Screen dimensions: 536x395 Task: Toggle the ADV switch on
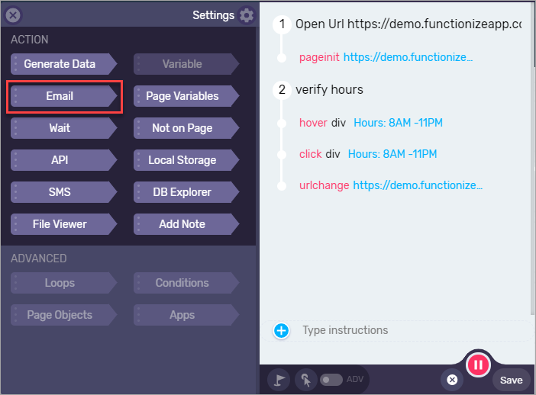331,380
